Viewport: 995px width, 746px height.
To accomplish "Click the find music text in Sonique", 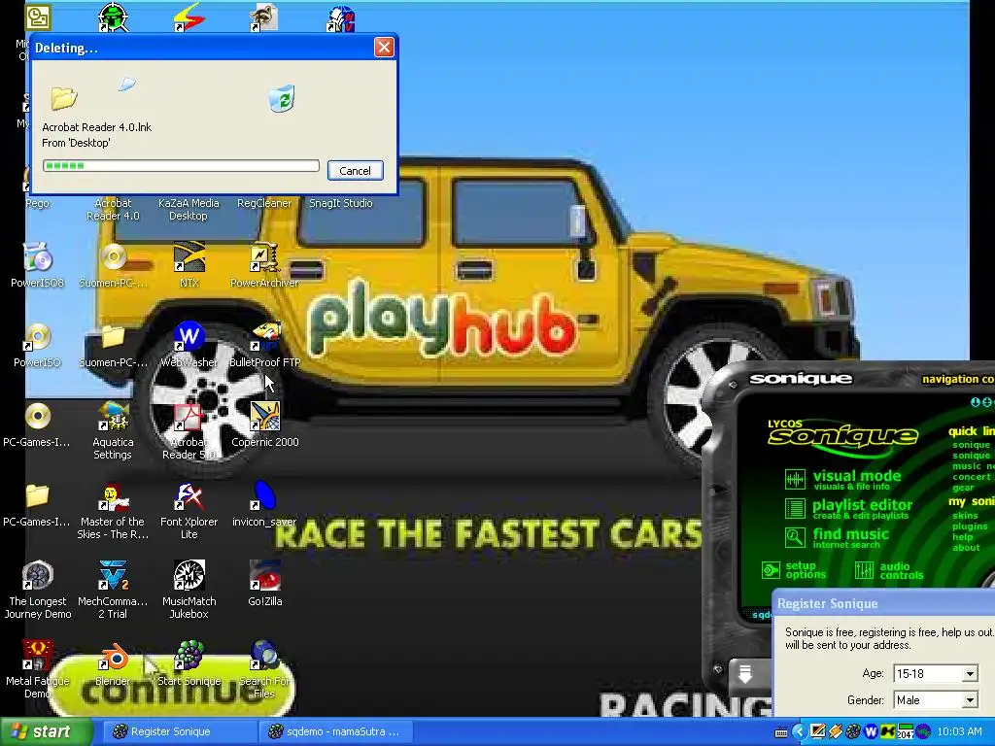I will 850,534.
